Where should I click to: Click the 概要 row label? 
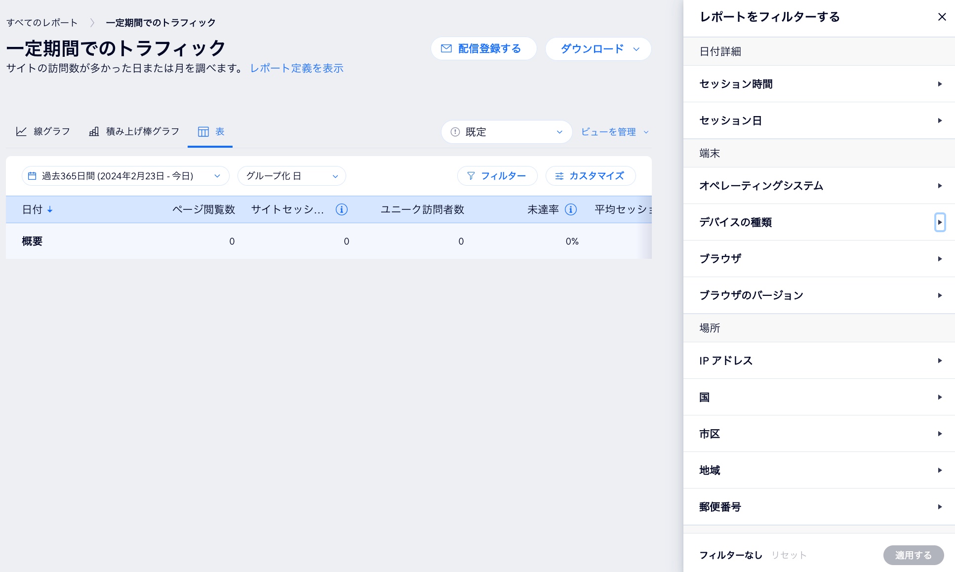32,241
